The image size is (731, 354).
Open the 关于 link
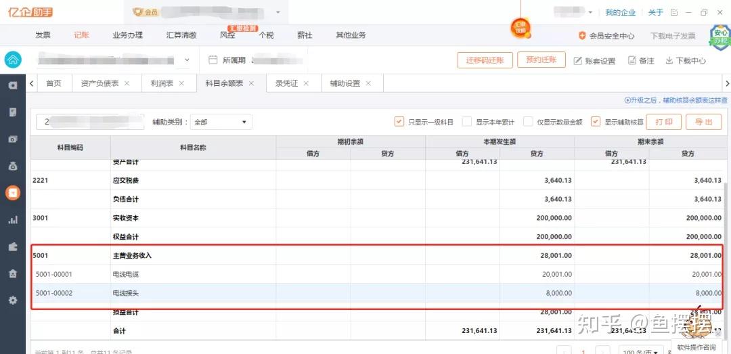point(655,12)
